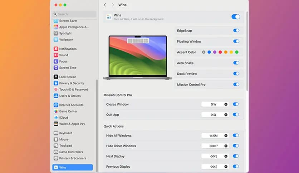299x173 pixels.
Task: Click the Lock Screen icon
Action: 56,77
